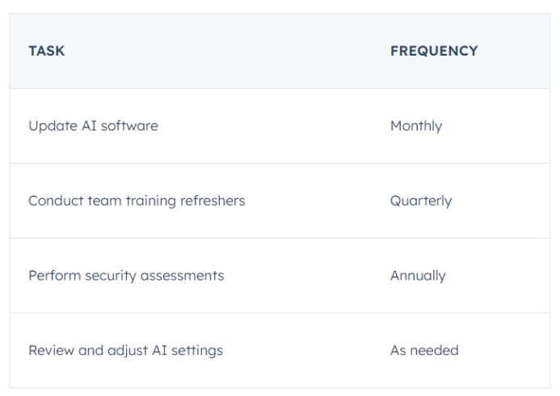
Task: Click the word "software" in the first row
Action: click(x=131, y=126)
